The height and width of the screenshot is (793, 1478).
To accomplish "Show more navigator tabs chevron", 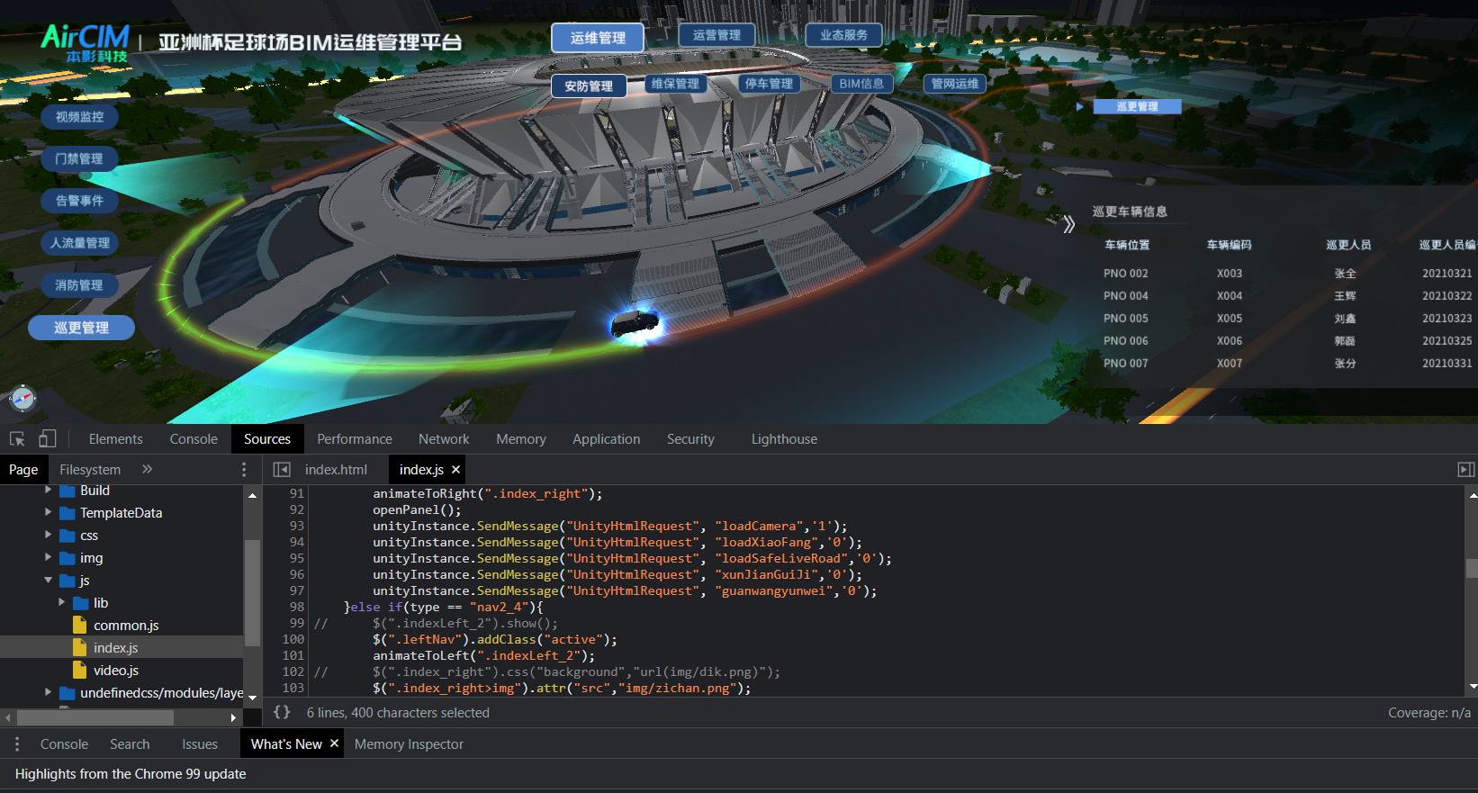I will (x=148, y=470).
